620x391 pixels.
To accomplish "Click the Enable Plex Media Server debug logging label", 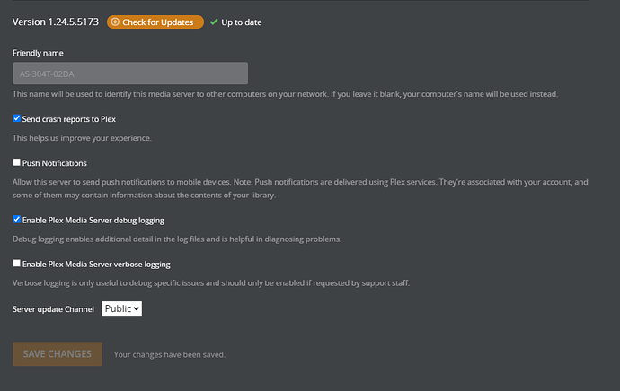I will (x=93, y=220).
